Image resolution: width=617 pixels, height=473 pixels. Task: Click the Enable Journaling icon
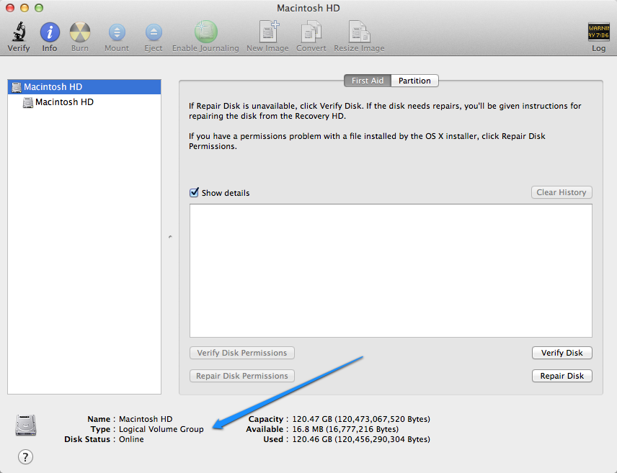pyautogui.click(x=205, y=32)
